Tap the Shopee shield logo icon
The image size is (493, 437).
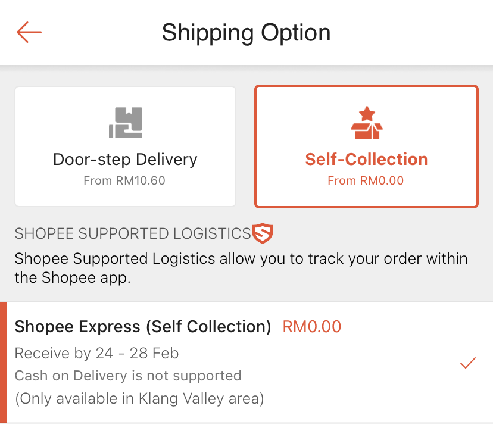(x=263, y=233)
